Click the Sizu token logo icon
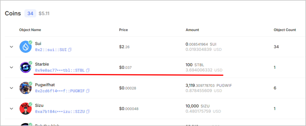The height and width of the screenshot is (126, 306). [x=25, y=109]
